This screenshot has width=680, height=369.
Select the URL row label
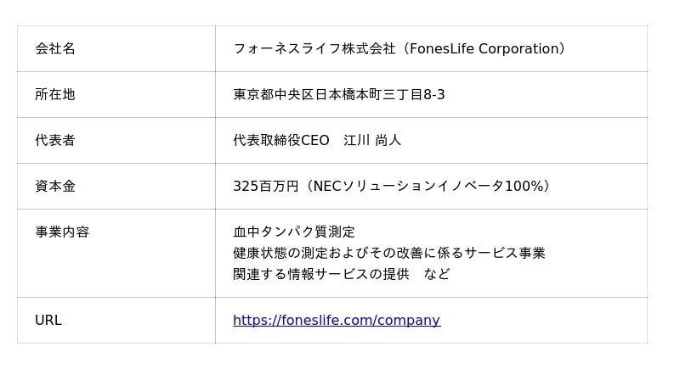coord(48,320)
